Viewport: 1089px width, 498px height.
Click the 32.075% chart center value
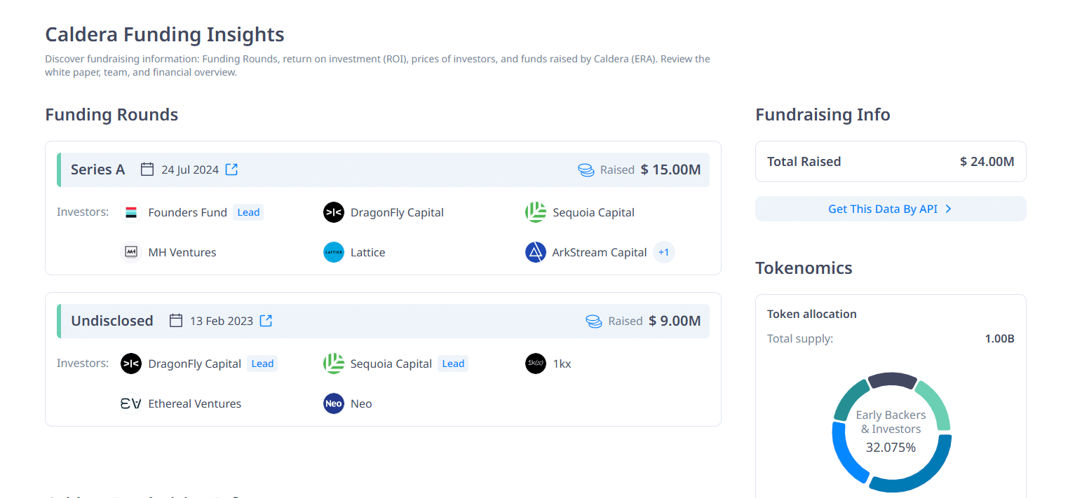coord(891,447)
